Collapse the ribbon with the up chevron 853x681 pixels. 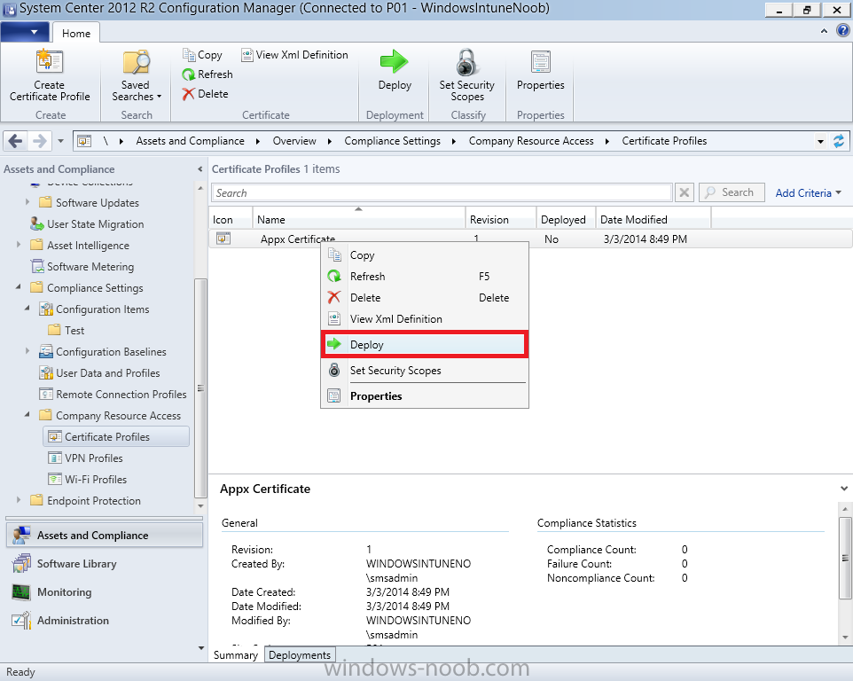[x=824, y=32]
